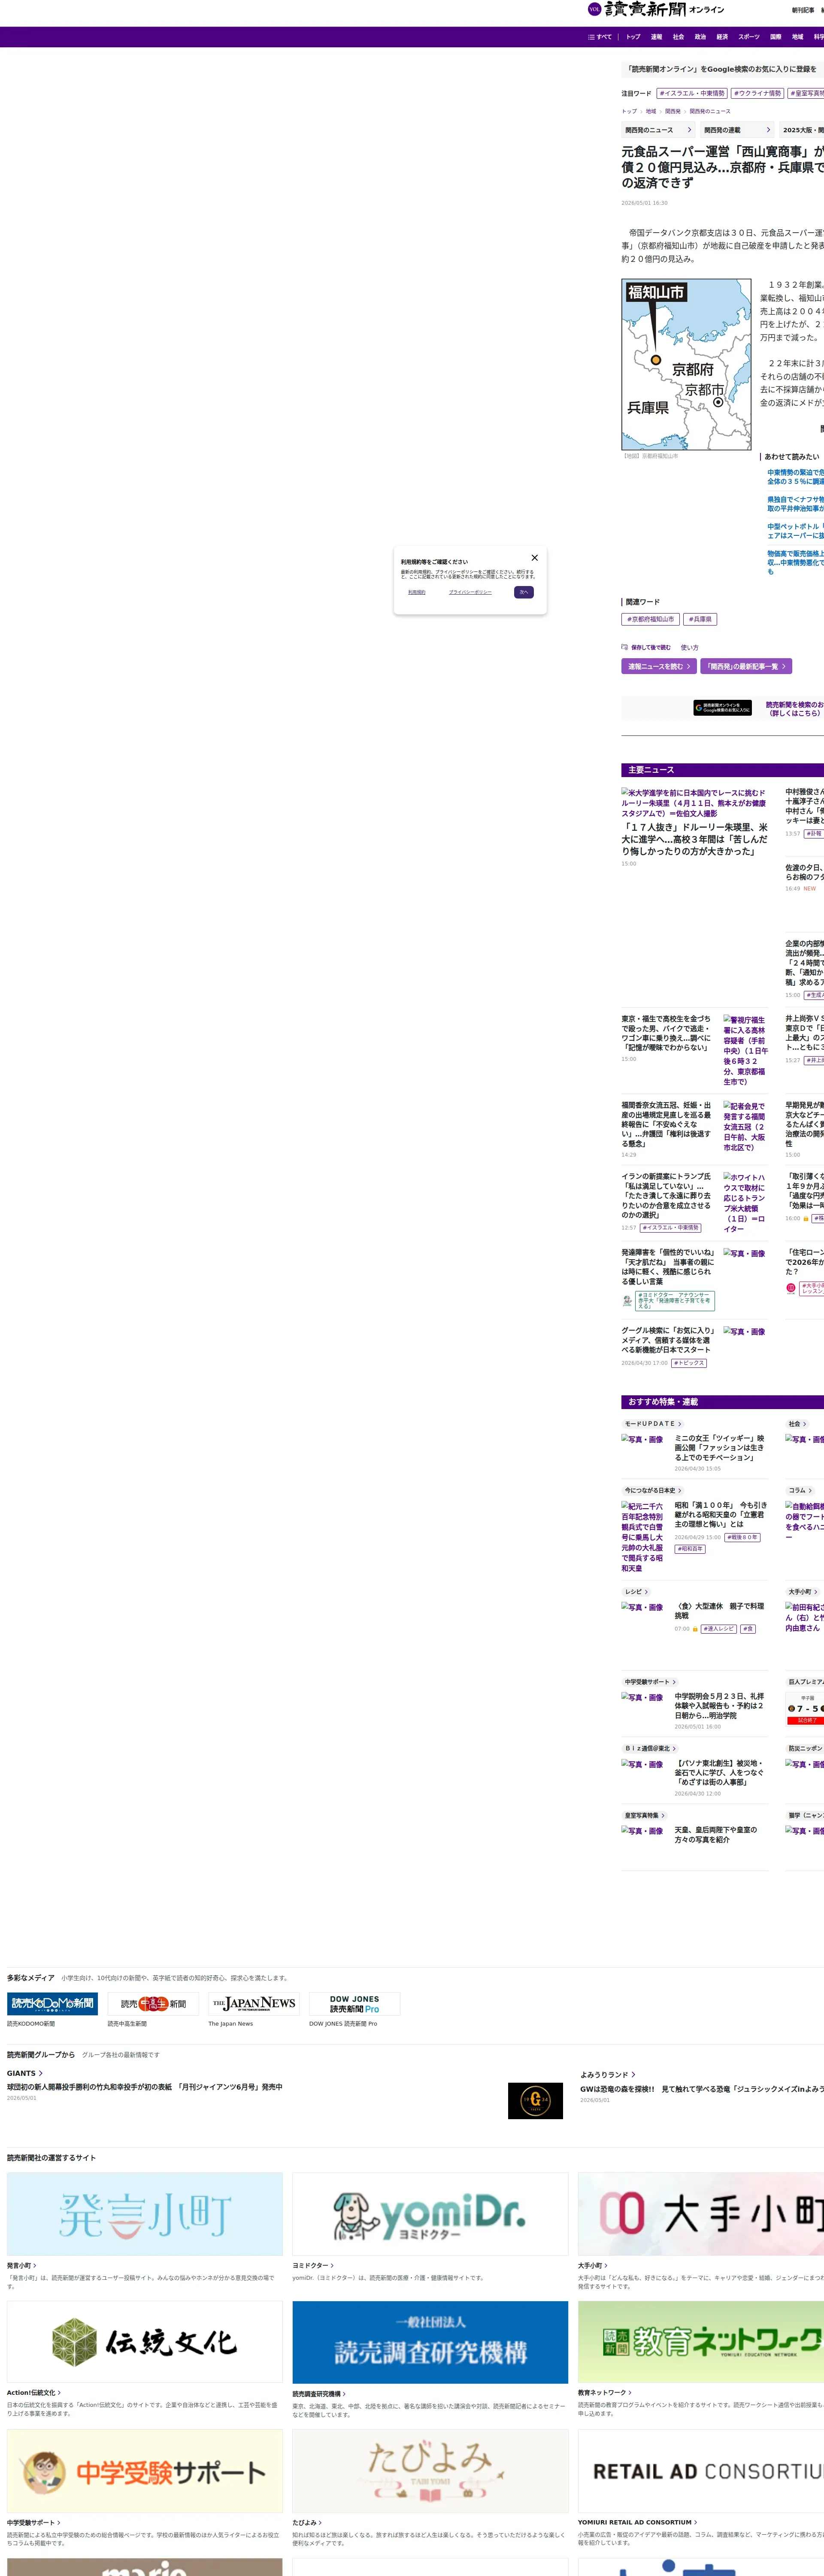Screen dimensions: 824x2576
Task: Click the たびよみ site banner
Action: pyautogui.click(x=430, y=2471)
